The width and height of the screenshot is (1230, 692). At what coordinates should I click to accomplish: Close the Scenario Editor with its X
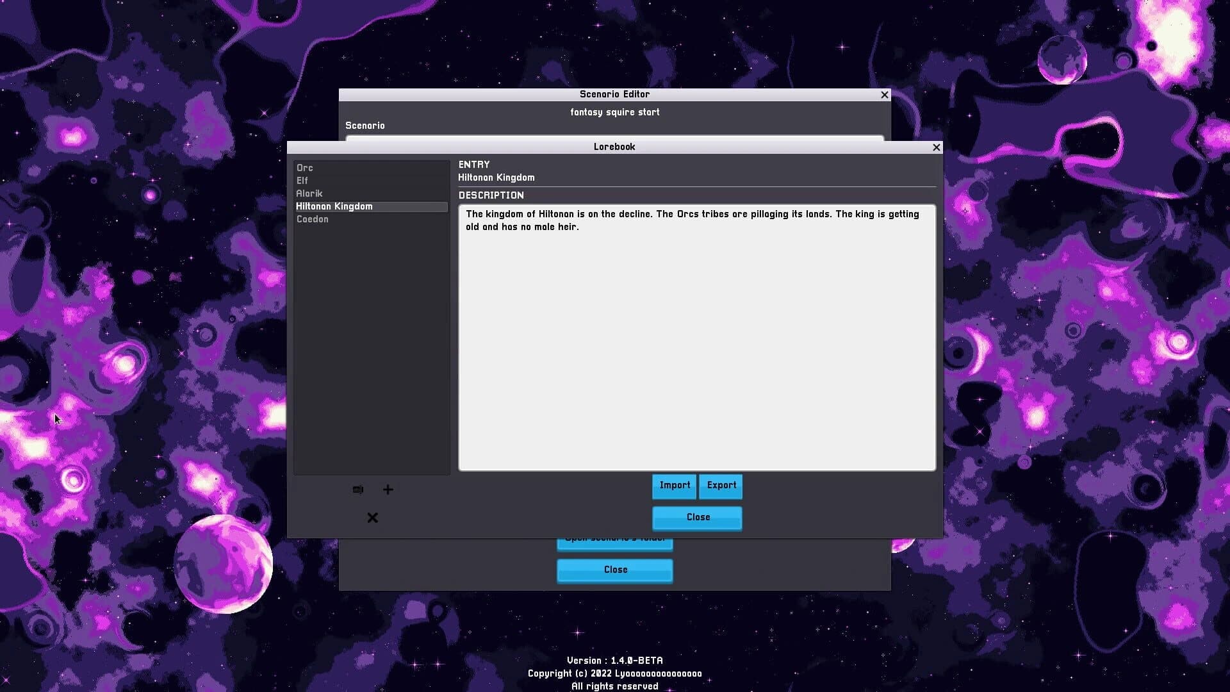pyautogui.click(x=885, y=95)
